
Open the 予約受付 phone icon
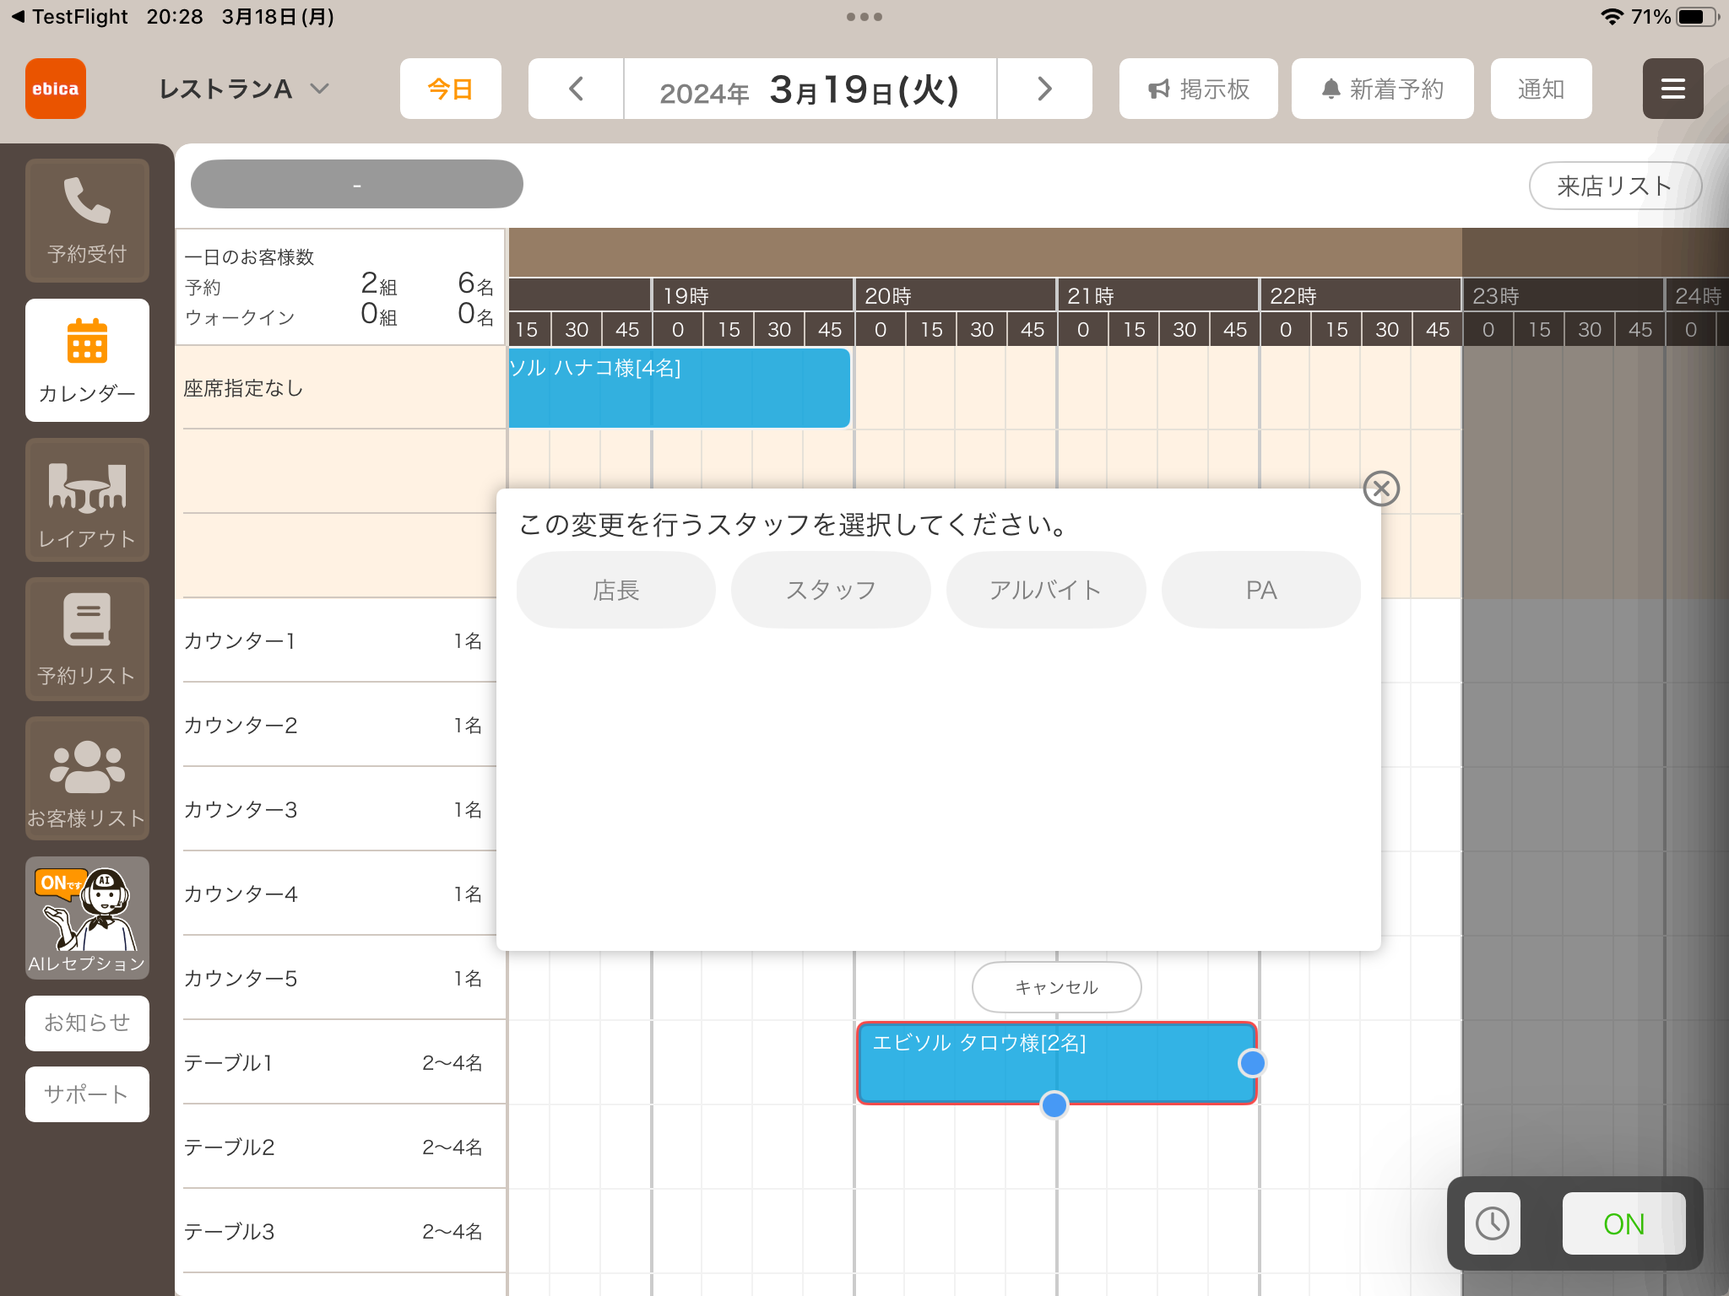[x=87, y=219]
